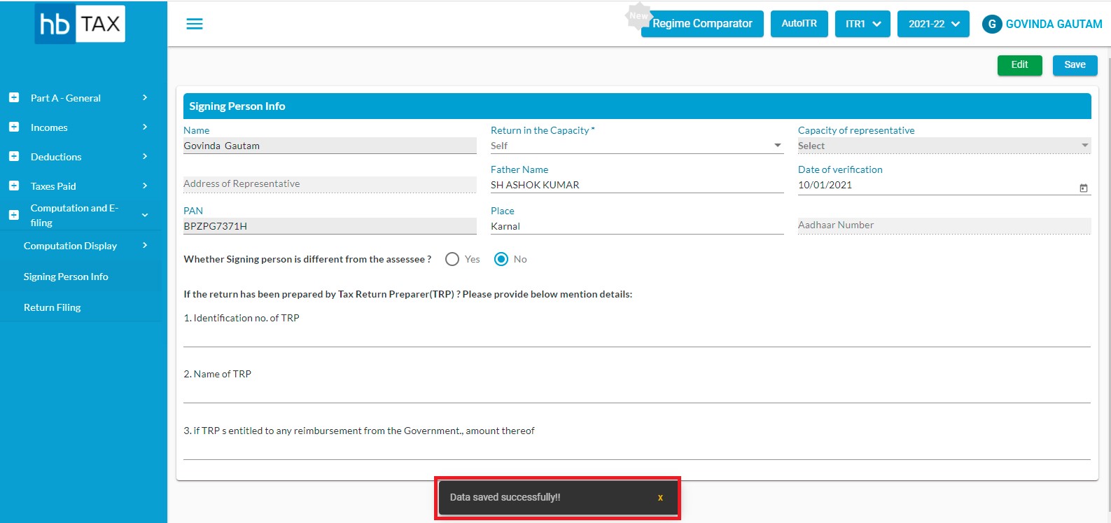Open the calendar icon for Date of verification
Viewport: 1111px width, 523px height.
tap(1084, 188)
